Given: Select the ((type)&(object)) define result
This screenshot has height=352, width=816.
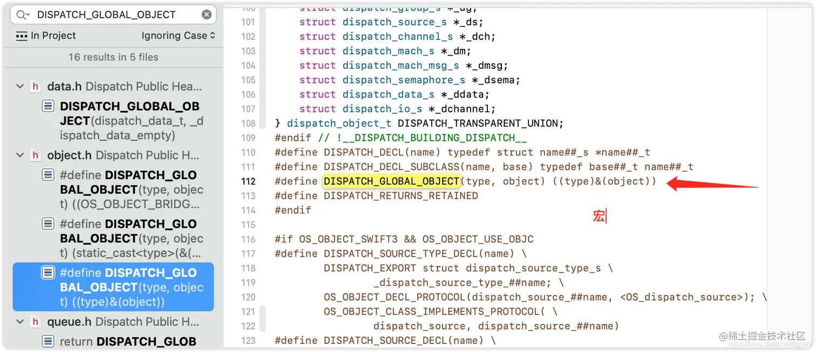Looking at the screenshot, I should 113,287.
